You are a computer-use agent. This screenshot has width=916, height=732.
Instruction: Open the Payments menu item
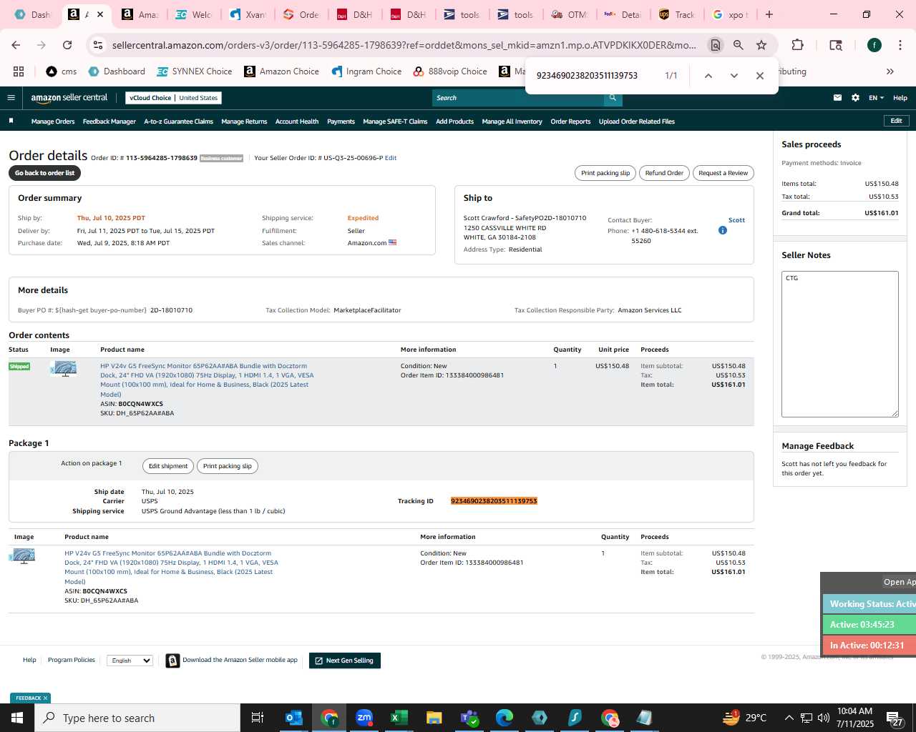pyautogui.click(x=341, y=122)
